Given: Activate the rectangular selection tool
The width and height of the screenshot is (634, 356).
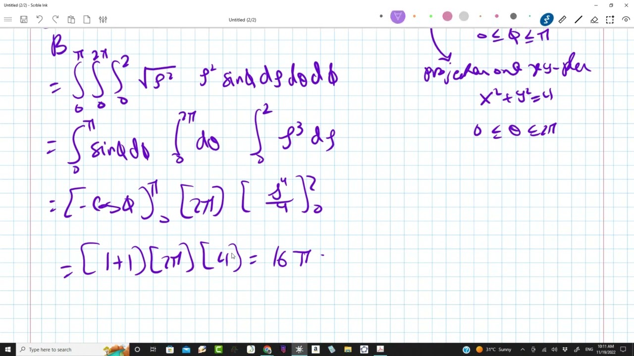Looking at the screenshot, I should tap(610, 19).
